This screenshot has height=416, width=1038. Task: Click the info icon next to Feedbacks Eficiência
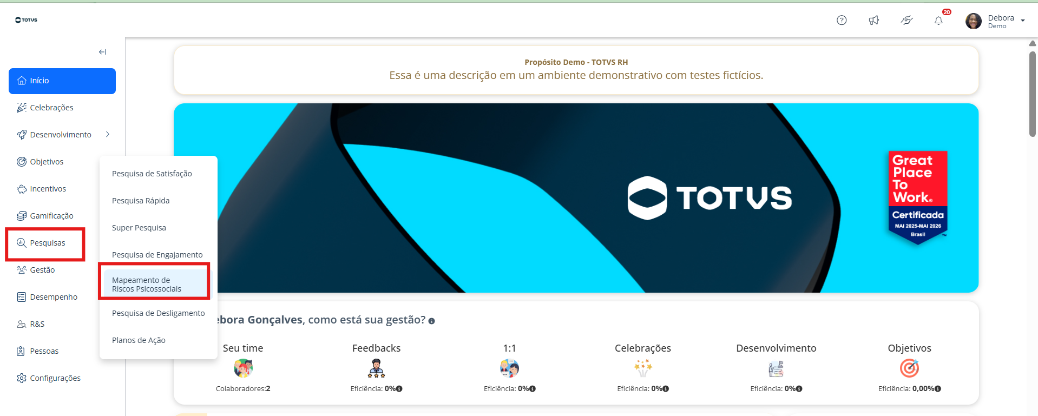[x=399, y=389]
